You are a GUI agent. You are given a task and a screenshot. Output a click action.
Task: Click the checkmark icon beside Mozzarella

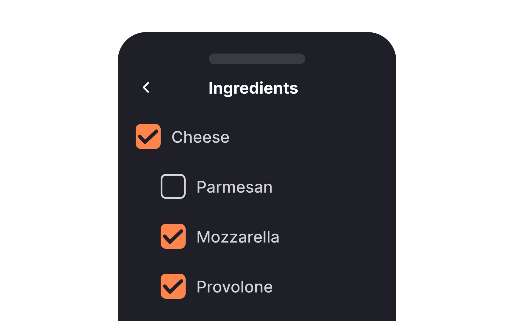173,236
